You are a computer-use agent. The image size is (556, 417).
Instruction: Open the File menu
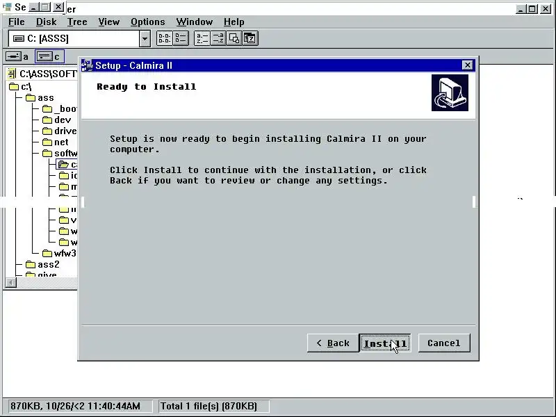[16, 22]
